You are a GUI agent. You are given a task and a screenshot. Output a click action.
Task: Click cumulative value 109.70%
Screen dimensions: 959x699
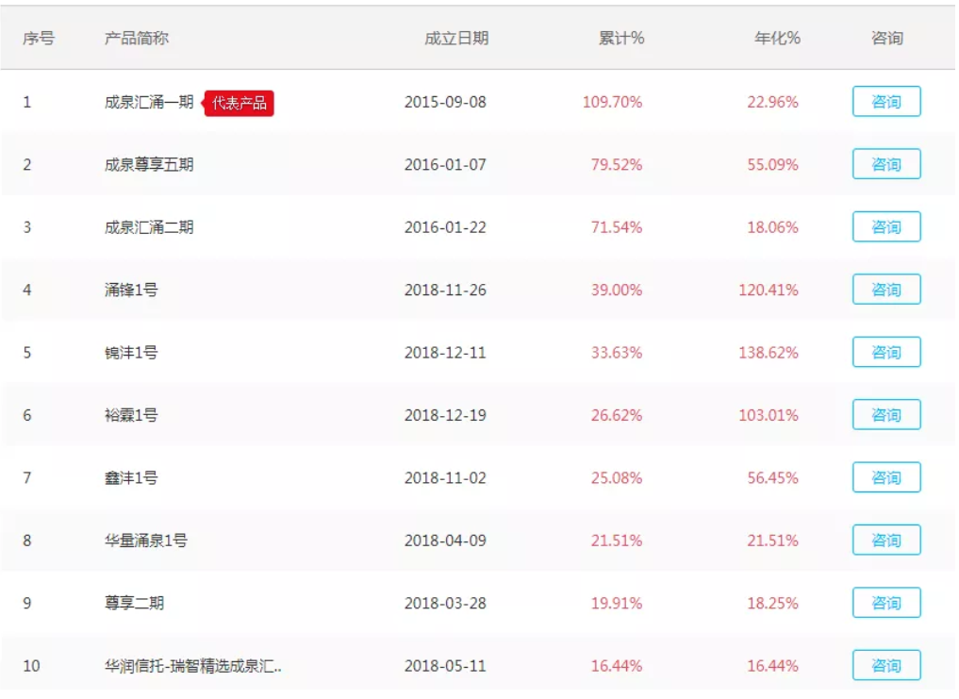(x=612, y=102)
